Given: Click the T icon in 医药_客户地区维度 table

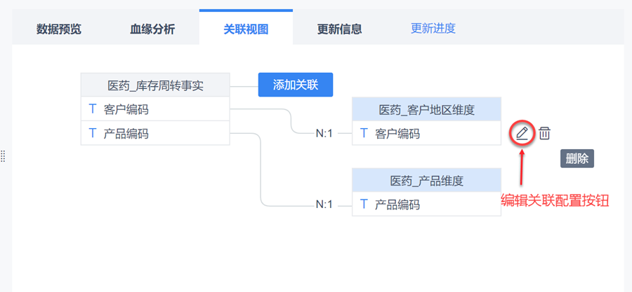Looking at the screenshot, I should point(364,133).
